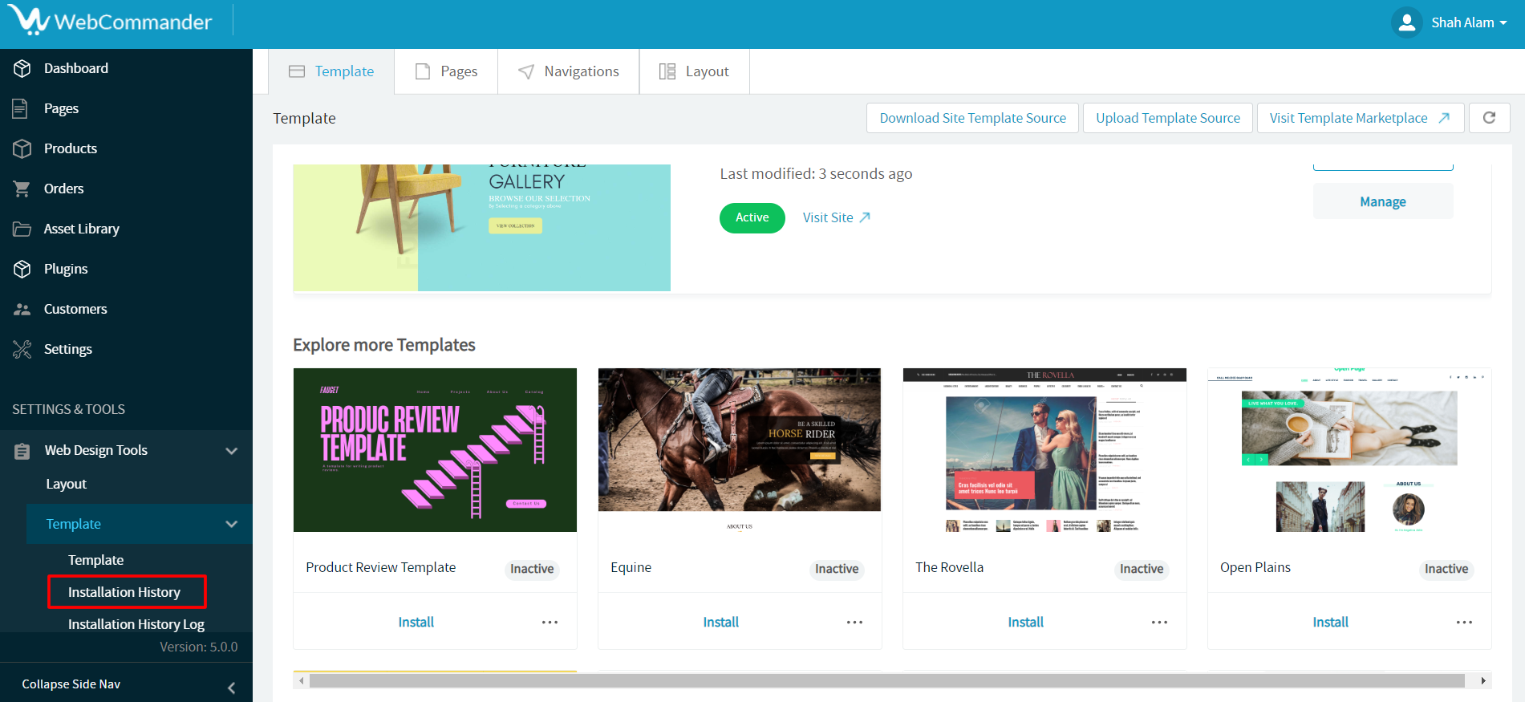Open the user profile avatar icon
Screen dimensions: 1525x702
(1407, 22)
